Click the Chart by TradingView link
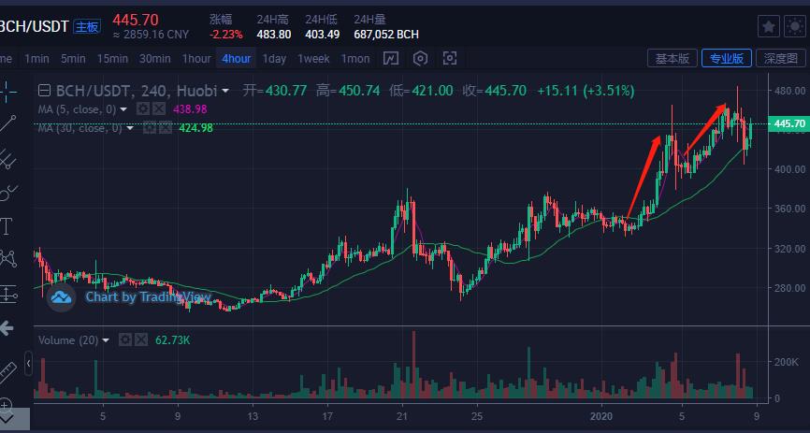This screenshot has height=433, width=810. [x=148, y=297]
